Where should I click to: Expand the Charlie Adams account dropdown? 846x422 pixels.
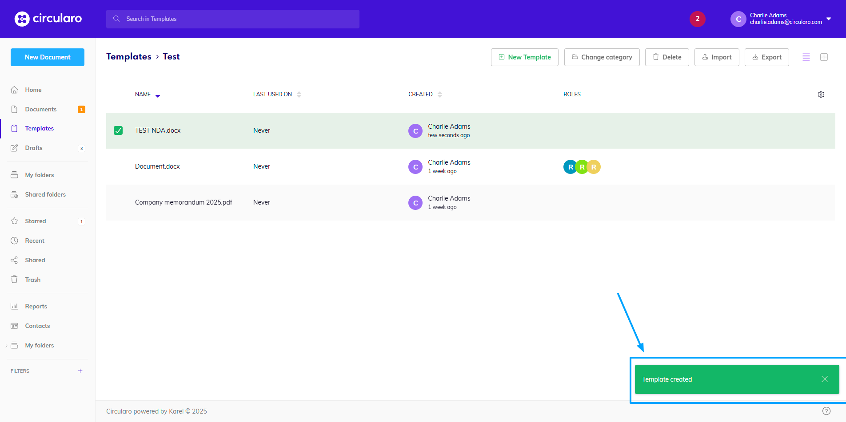point(828,19)
